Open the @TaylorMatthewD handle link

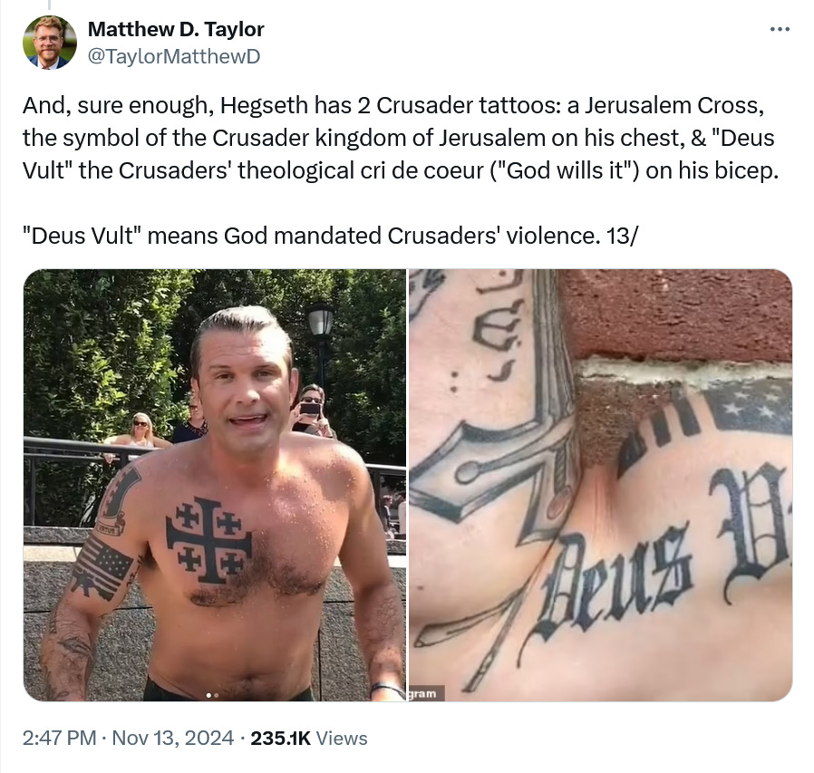point(174,56)
